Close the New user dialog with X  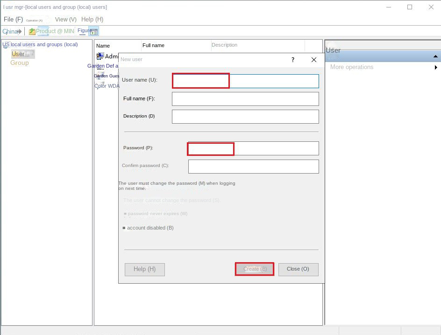(314, 60)
